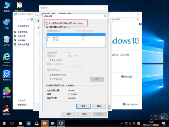Open 安全和维护 link
The height and width of the screenshot is (127, 169).
click(22, 105)
